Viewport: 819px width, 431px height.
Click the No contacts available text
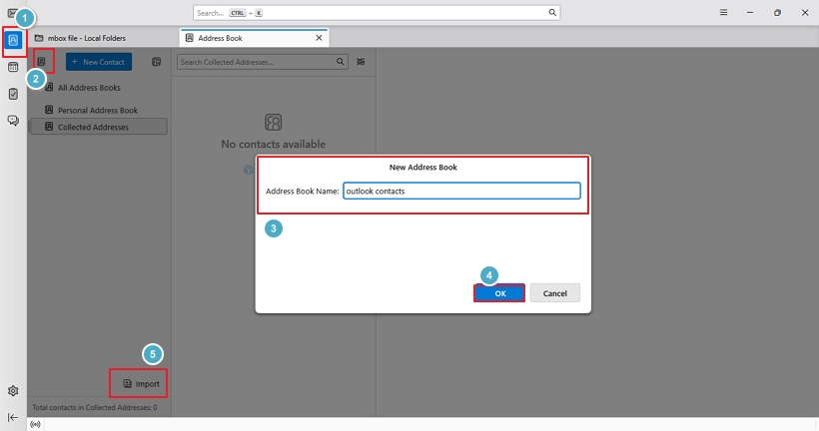pyautogui.click(x=274, y=144)
